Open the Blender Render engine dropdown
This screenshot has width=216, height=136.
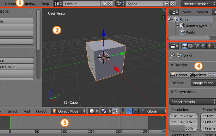click(x=198, y=4)
